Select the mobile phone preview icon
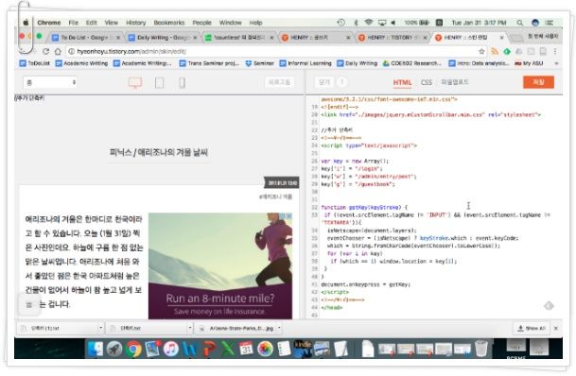 [x=182, y=83]
